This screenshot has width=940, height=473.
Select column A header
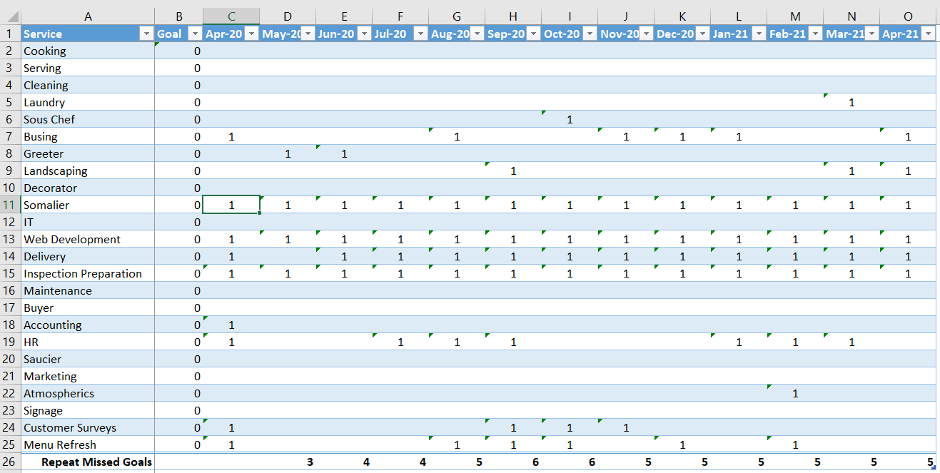click(x=88, y=16)
